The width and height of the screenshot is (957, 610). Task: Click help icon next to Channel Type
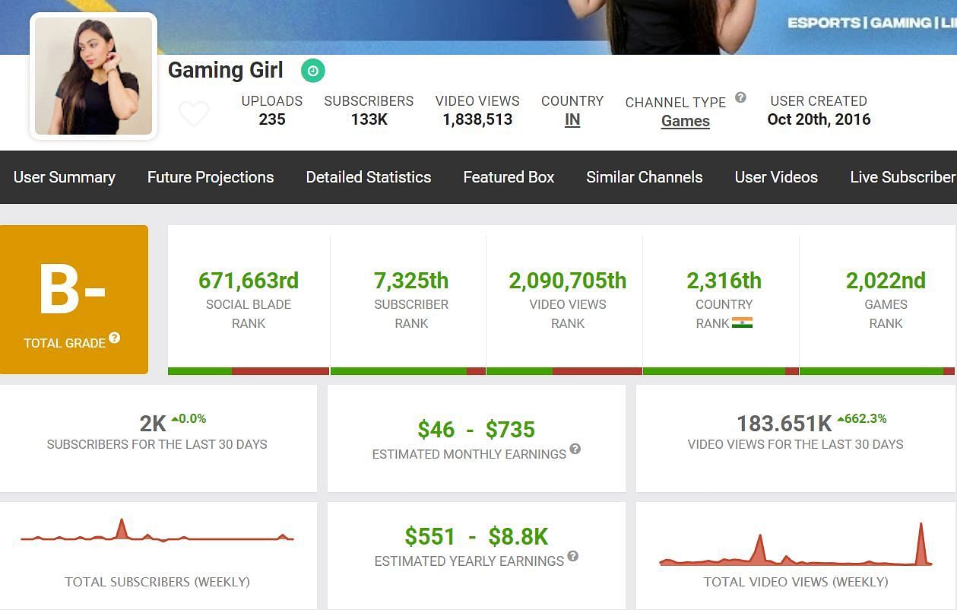point(740,97)
